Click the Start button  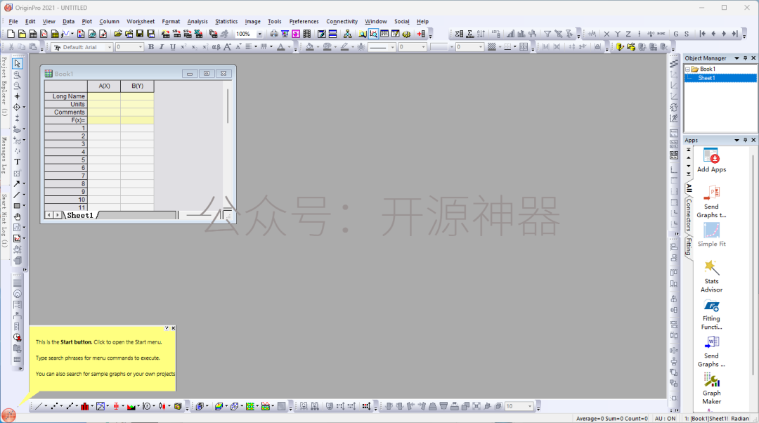coord(8,415)
